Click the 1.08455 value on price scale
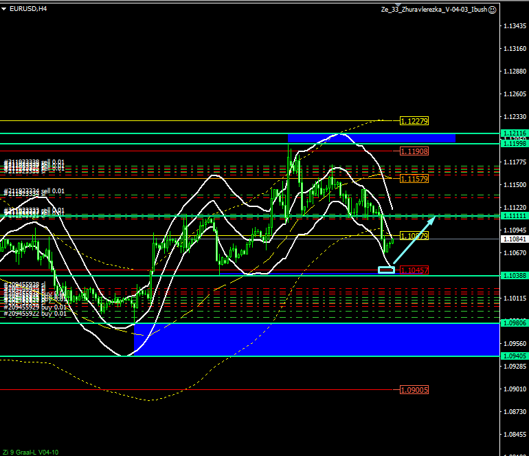Screen dimensions: 529x456 tap(515, 435)
